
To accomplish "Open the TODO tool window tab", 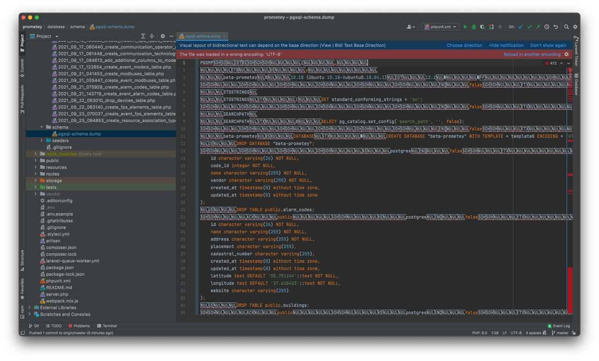I will 54,326.
